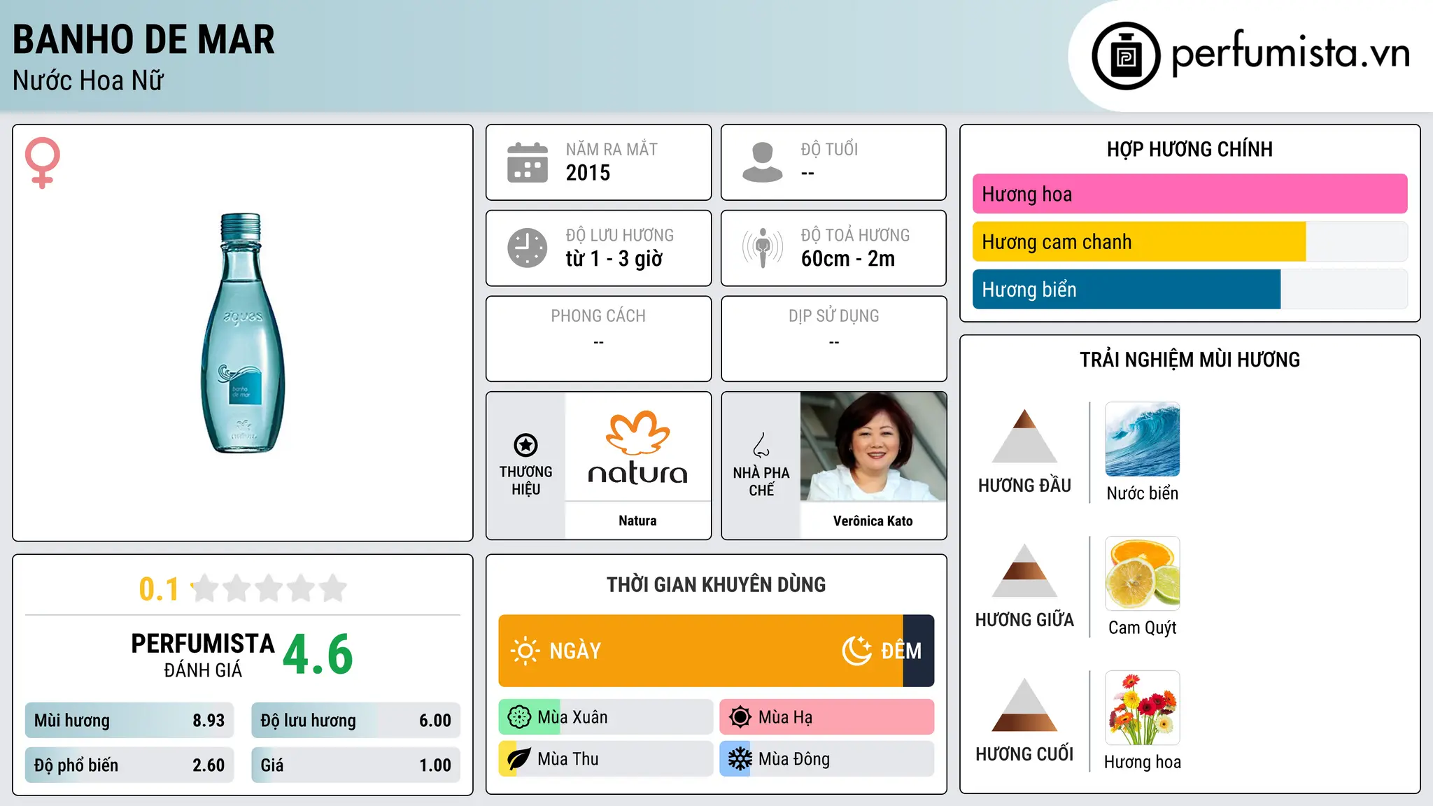
Task: Click the blue Hương biển accord bar
Action: tap(1127, 289)
